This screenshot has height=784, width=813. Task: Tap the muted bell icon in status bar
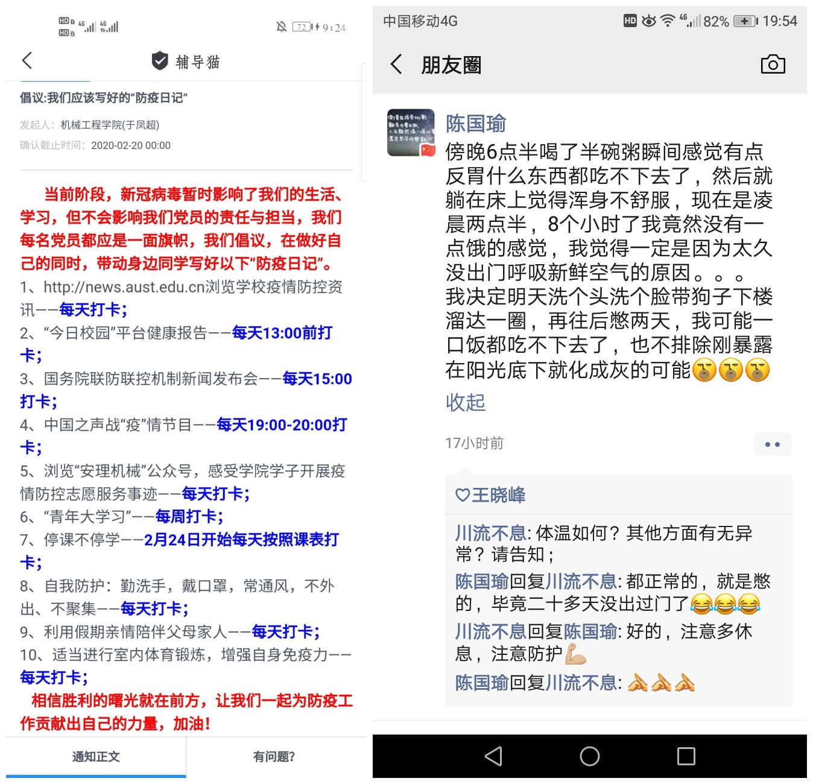click(282, 27)
